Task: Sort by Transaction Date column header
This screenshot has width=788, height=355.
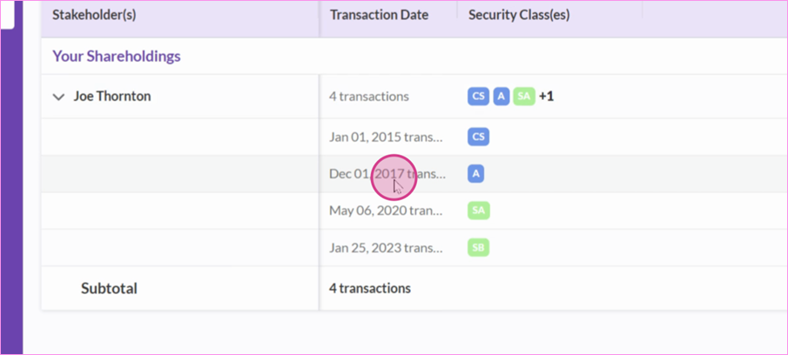Action: click(x=379, y=15)
